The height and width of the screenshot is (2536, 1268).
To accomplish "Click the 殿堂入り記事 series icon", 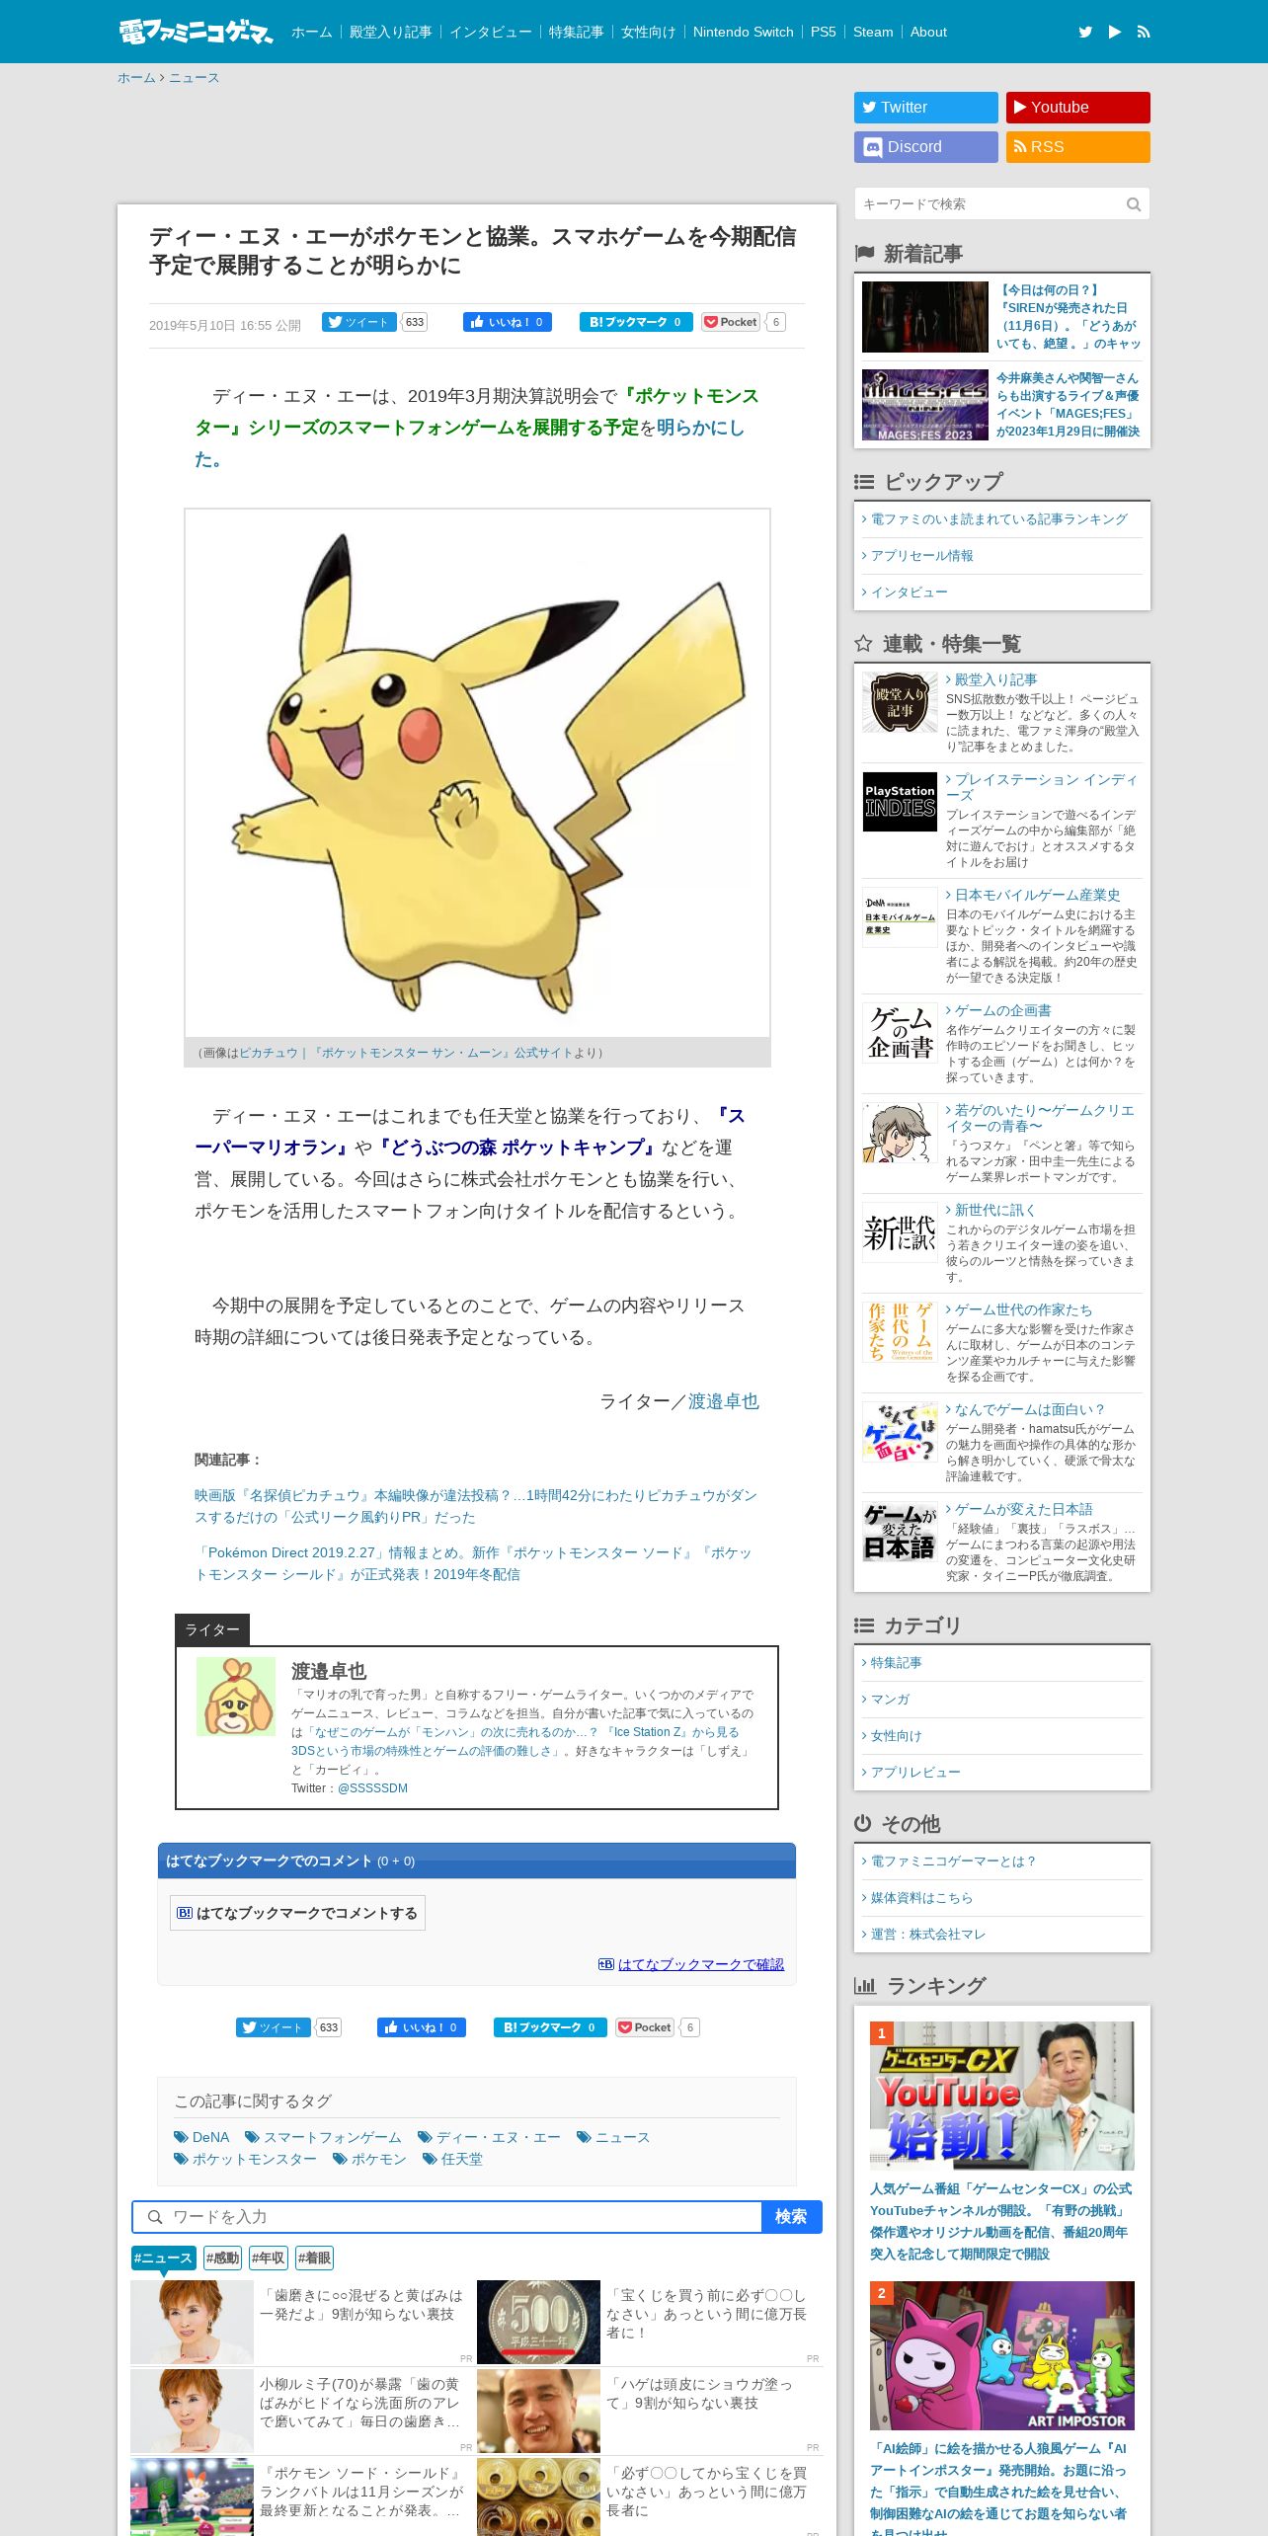I will coord(900,702).
